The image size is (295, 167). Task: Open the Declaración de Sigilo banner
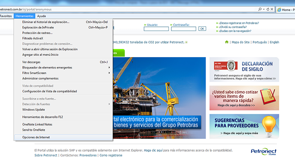pyautogui.click(x=244, y=69)
